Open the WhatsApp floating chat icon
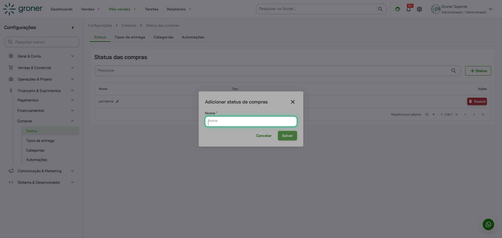Screen dimensions: 502x238 [488, 224]
